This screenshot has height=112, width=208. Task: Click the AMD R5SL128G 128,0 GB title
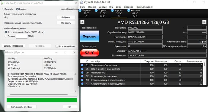point(143,22)
